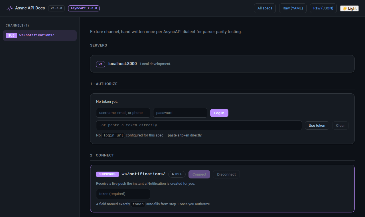
Task: Toggle Light theme mode
Action: (x=349, y=8)
